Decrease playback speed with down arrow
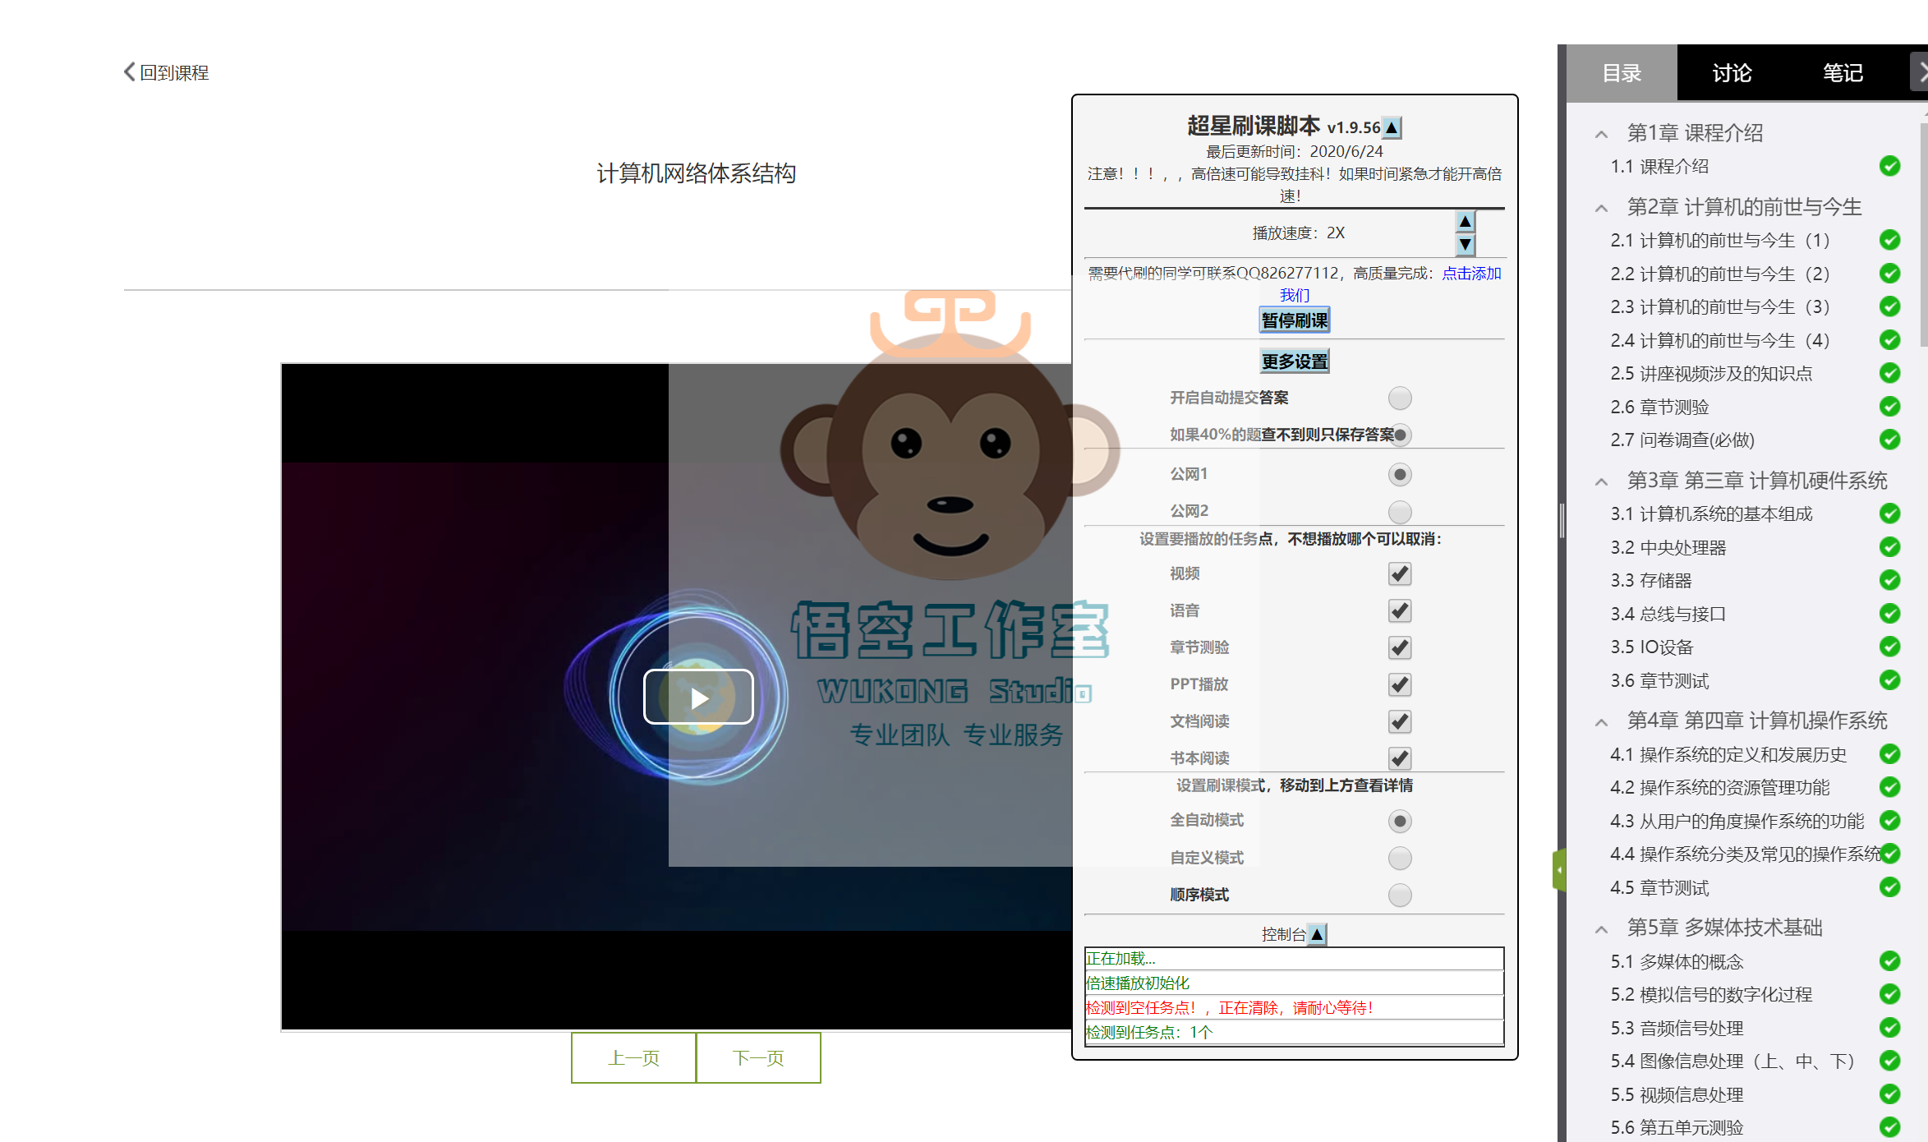 point(1465,244)
